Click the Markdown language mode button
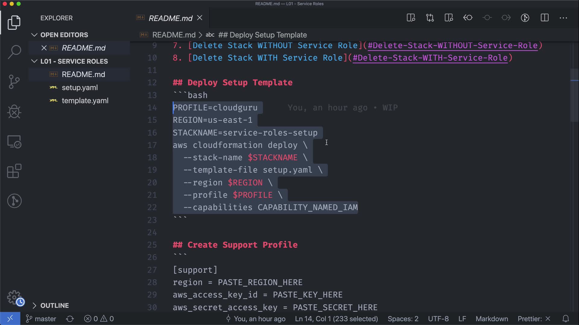This screenshot has height=325, width=579. [x=492, y=319]
